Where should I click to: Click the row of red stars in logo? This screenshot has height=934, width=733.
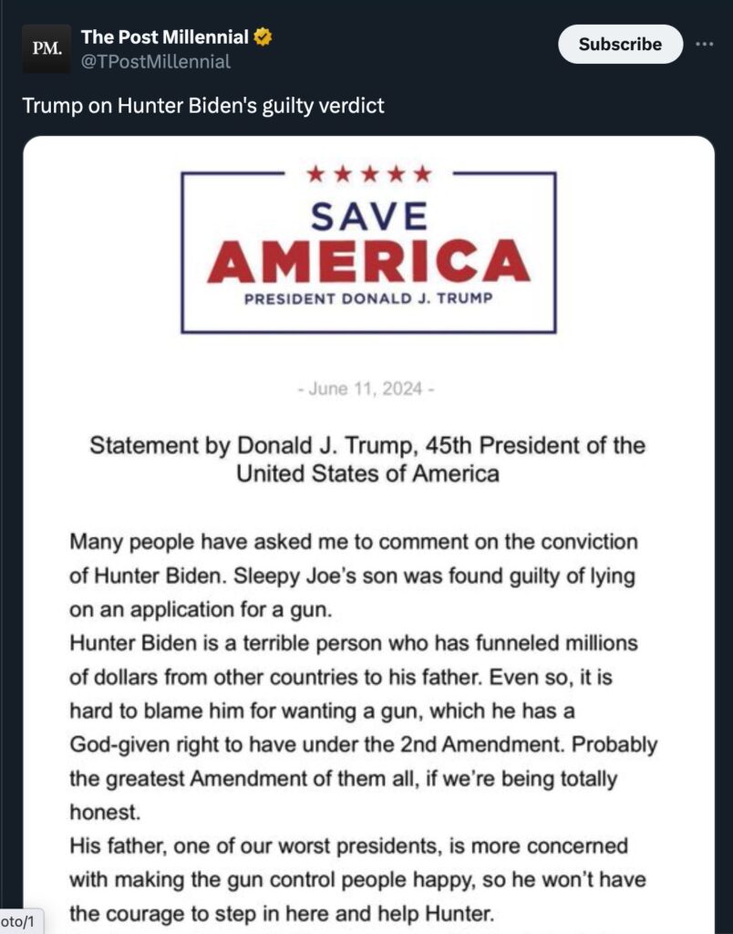(368, 173)
